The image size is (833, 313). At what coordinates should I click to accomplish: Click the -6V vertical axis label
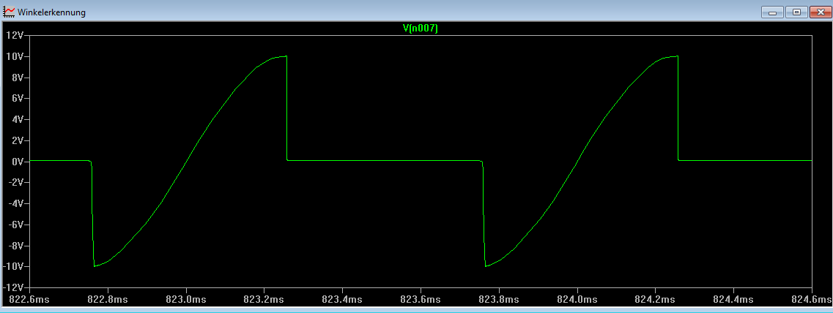pyautogui.click(x=16, y=225)
